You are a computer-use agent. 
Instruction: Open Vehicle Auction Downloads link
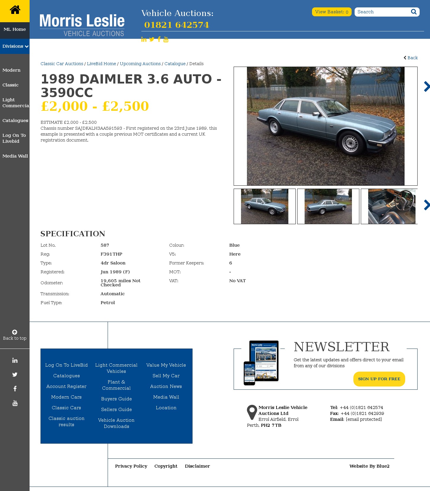coord(117,423)
